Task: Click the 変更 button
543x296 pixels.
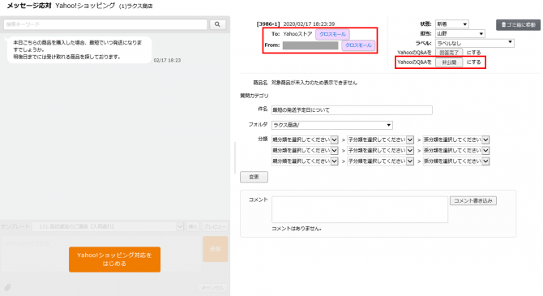Action: (x=254, y=177)
